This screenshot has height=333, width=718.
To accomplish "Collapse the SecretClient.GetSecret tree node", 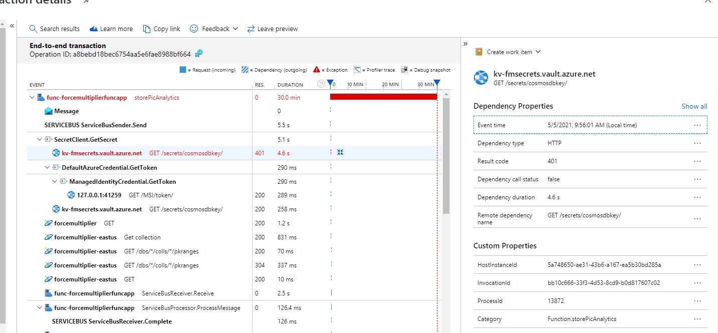I will point(39,139).
